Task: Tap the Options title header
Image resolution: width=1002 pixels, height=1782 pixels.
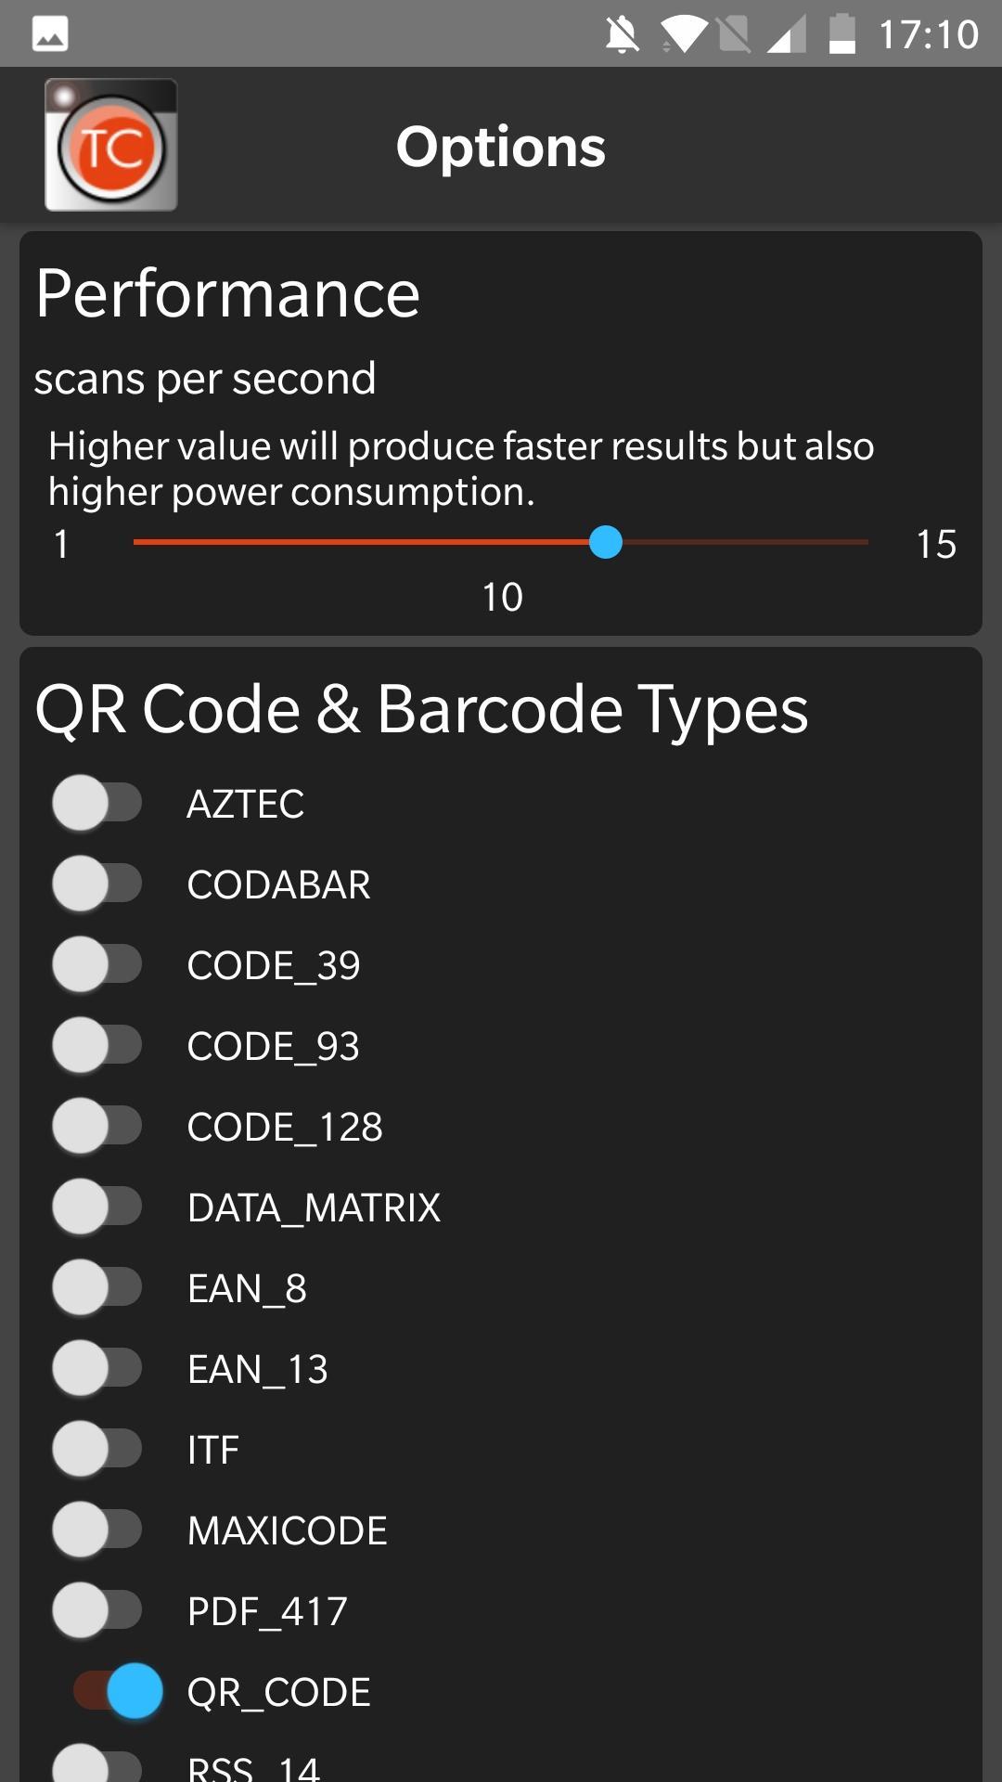Action: pyautogui.click(x=501, y=147)
